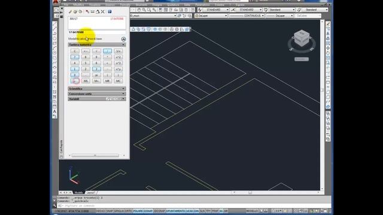Viewport: 383px width, 215px height.
Task: Click the Erase icon atop the right modify toolbar
Action: click(x=328, y=24)
